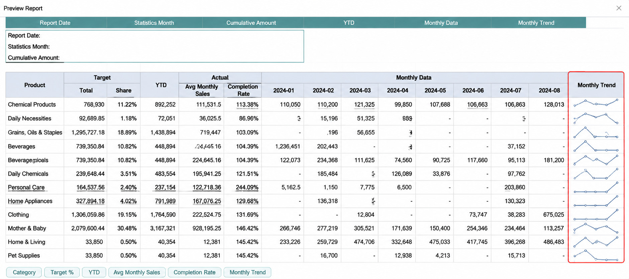
Task: Click the Target % button
Action: coord(62,272)
